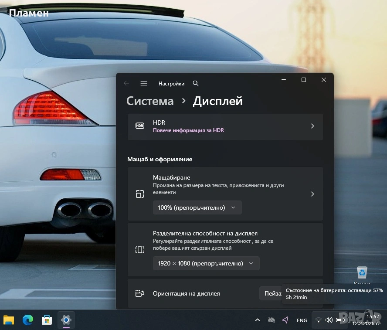The image size is (387, 330).
Task: Expand the HDR settings row chevron
Action: click(312, 126)
